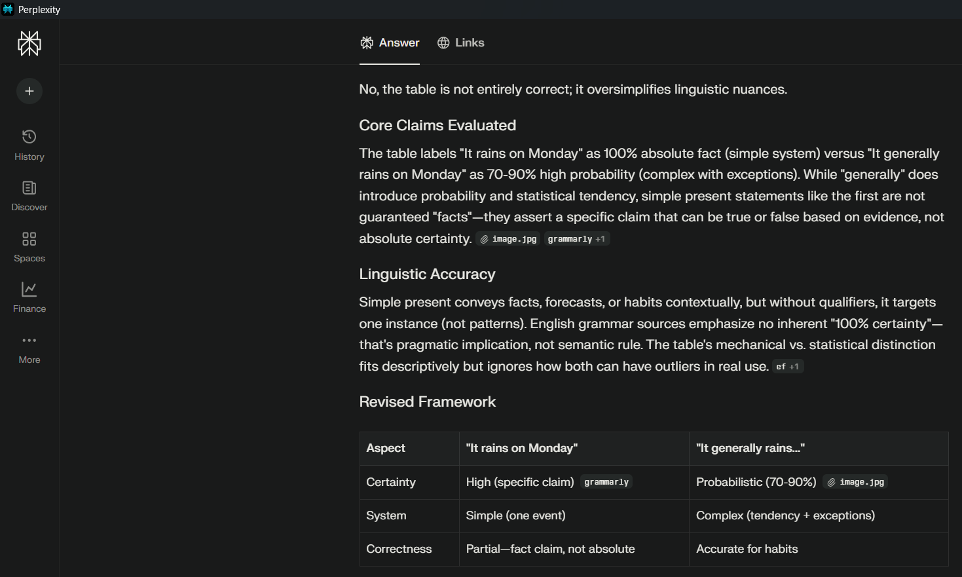962x577 pixels.
Task: Click the ef +1 source citation
Action: pos(787,367)
